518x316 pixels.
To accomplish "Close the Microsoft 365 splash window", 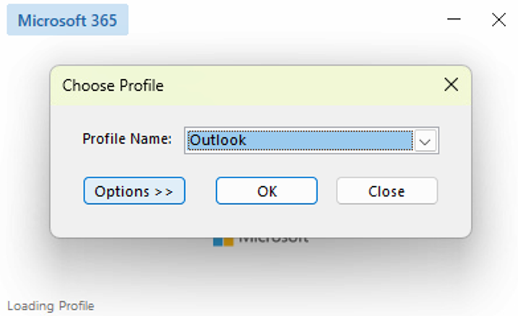I will (498, 19).
